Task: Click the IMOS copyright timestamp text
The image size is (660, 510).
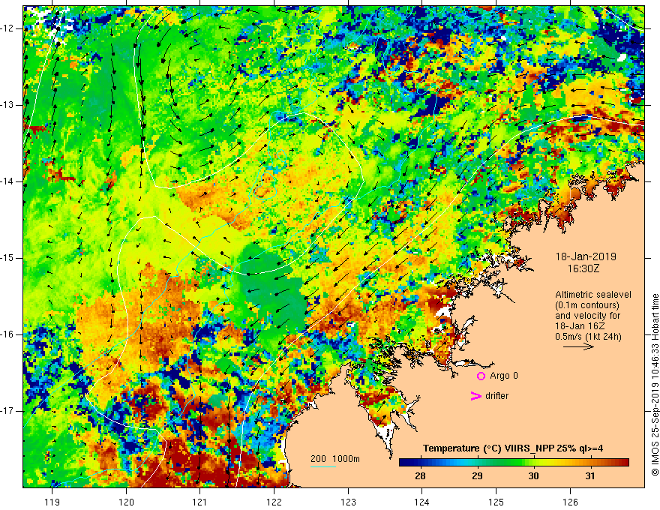Action: pyautogui.click(x=655, y=385)
